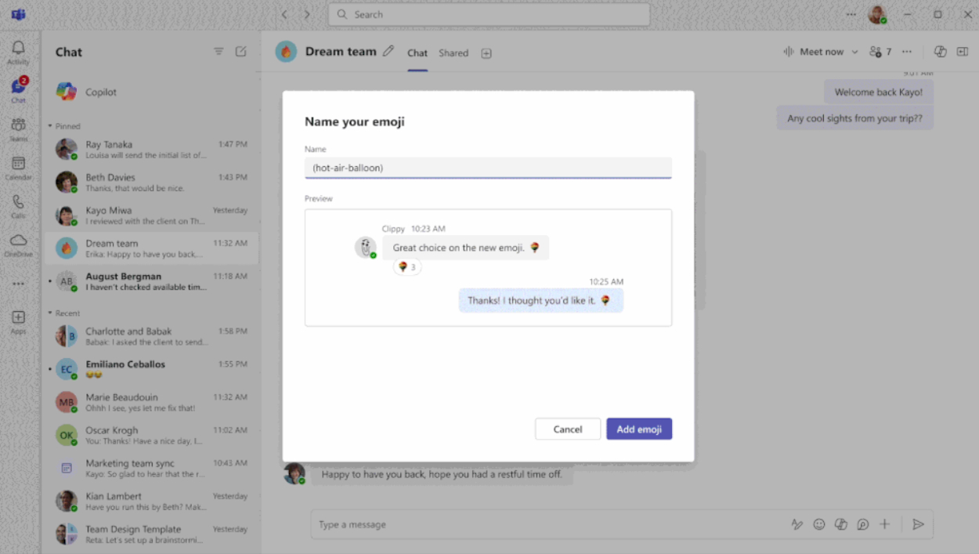Click the Copilot icon near Meet now
This screenshot has height=554, width=979.
(x=940, y=51)
